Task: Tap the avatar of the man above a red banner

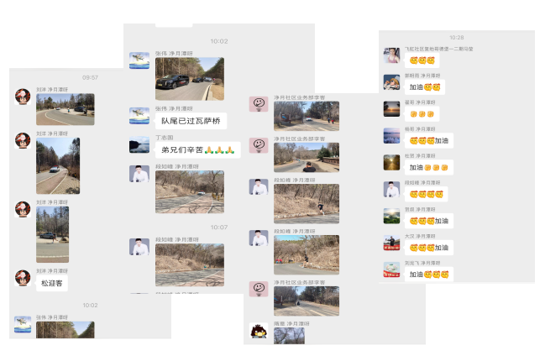Action: pos(391,243)
